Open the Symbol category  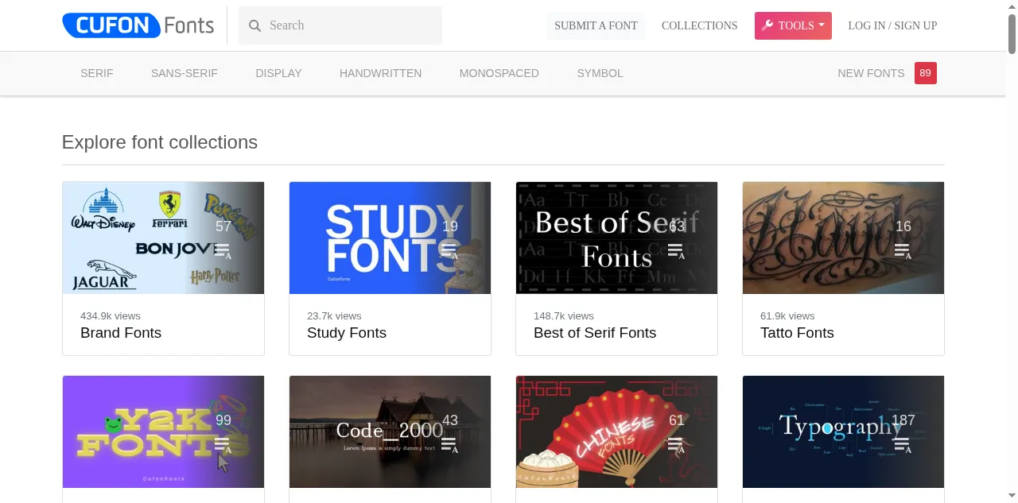pos(600,73)
